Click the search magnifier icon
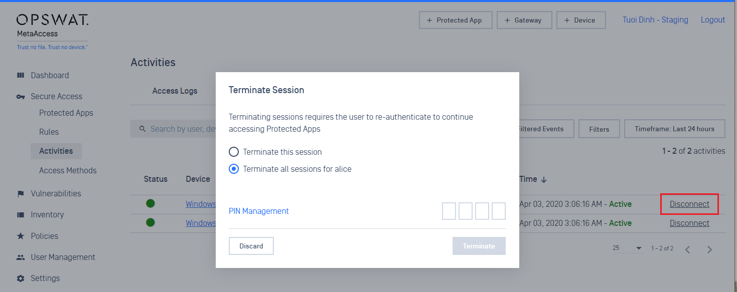737x292 pixels. [142, 129]
